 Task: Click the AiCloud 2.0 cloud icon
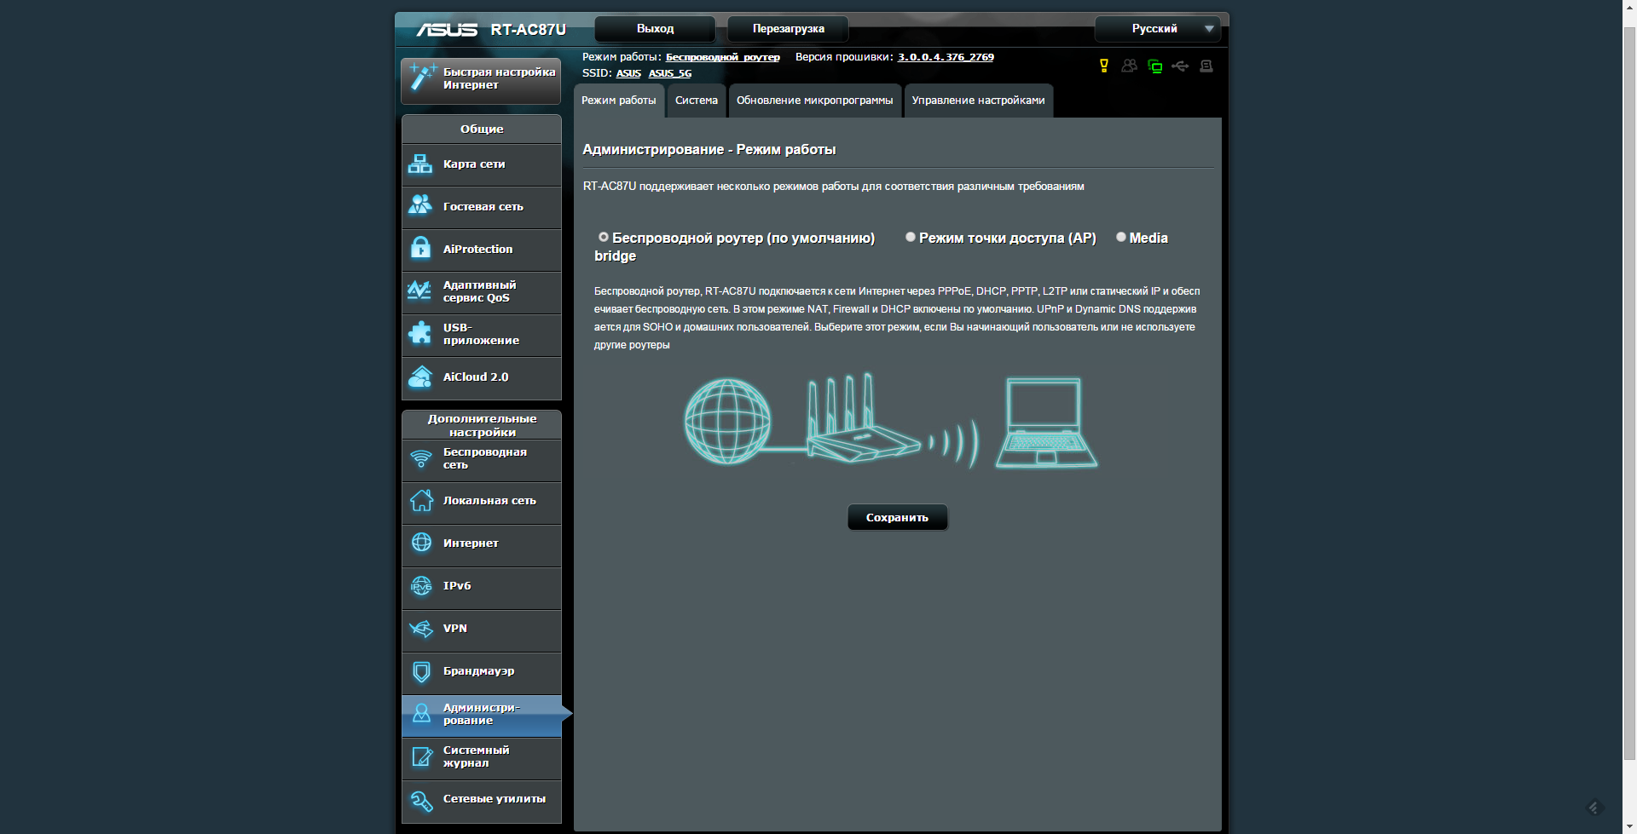420,377
